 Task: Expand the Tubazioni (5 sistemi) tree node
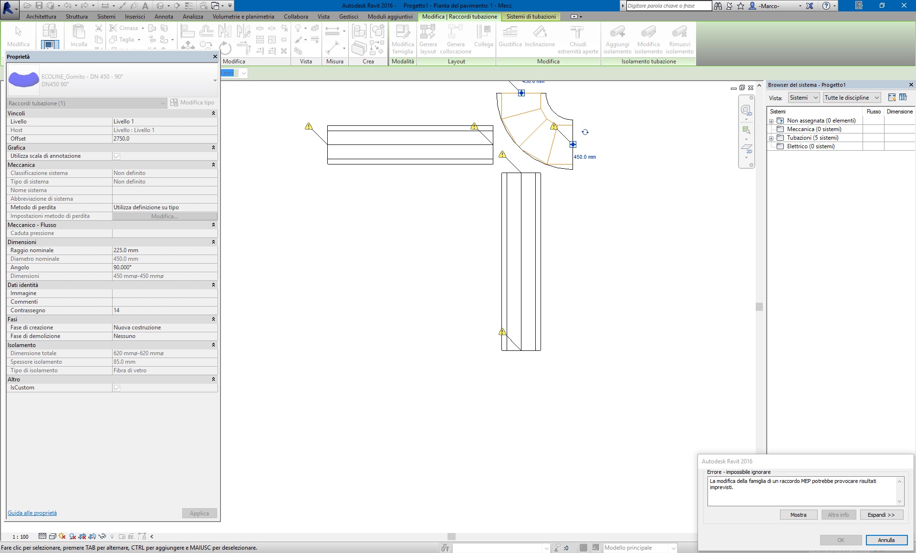(771, 138)
